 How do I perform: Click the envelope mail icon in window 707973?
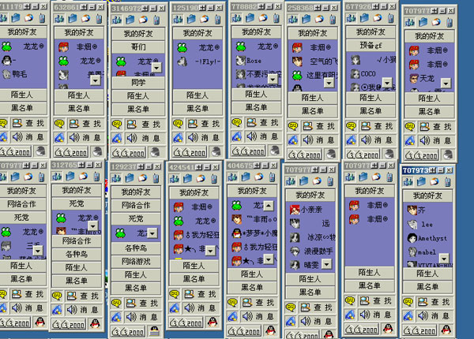434,181
